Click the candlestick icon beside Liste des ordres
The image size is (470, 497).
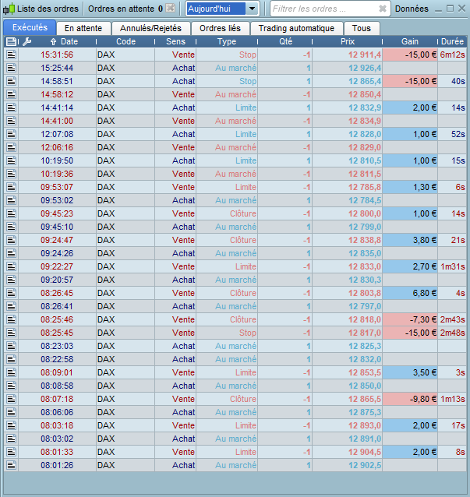[9, 9]
